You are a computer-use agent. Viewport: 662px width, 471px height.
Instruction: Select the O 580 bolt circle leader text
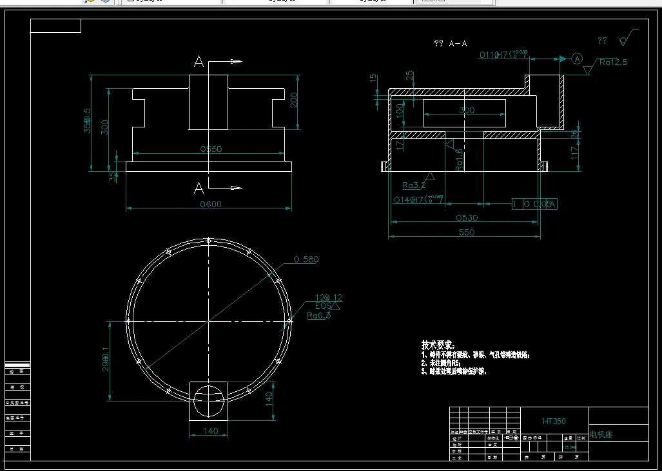coord(306,259)
